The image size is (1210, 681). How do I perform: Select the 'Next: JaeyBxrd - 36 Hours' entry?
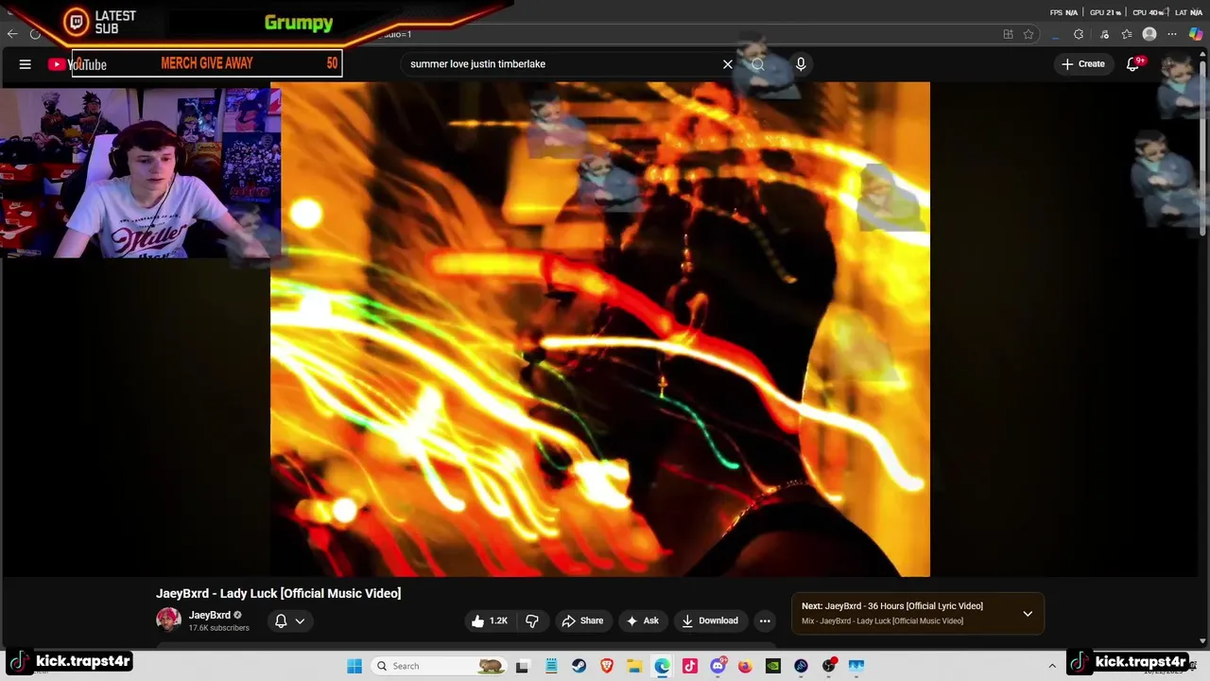point(892,606)
